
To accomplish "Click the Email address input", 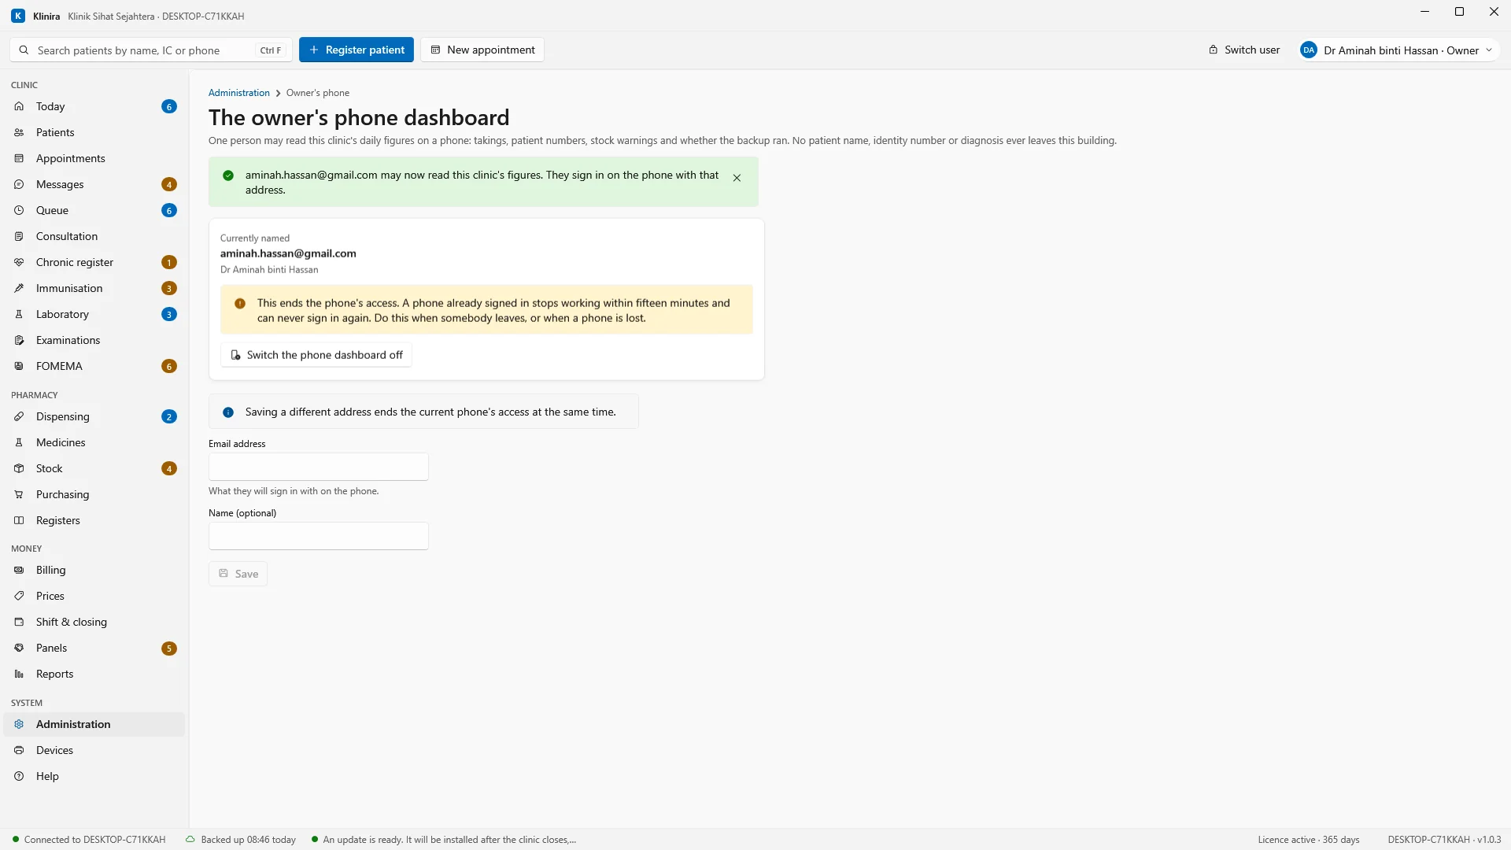I will tap(319, 467).
